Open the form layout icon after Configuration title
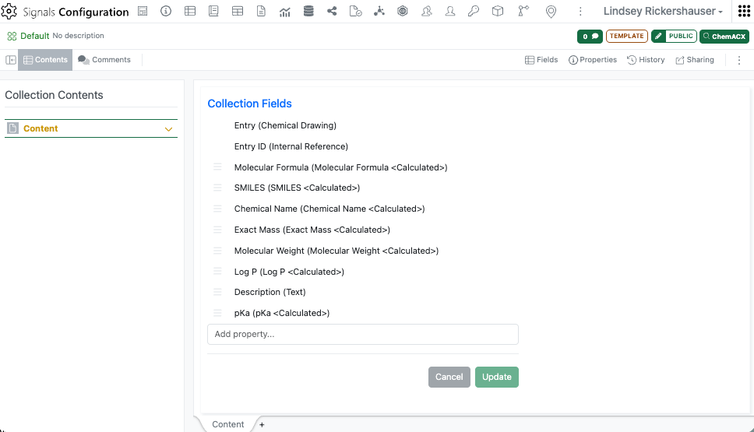The image size is (754, 432). tap(143, 11)
